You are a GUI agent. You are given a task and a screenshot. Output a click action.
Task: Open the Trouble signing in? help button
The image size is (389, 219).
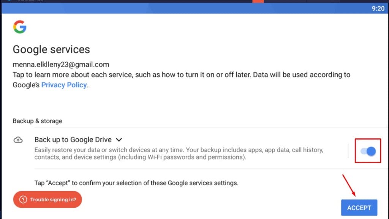click(x=47, y=199)
